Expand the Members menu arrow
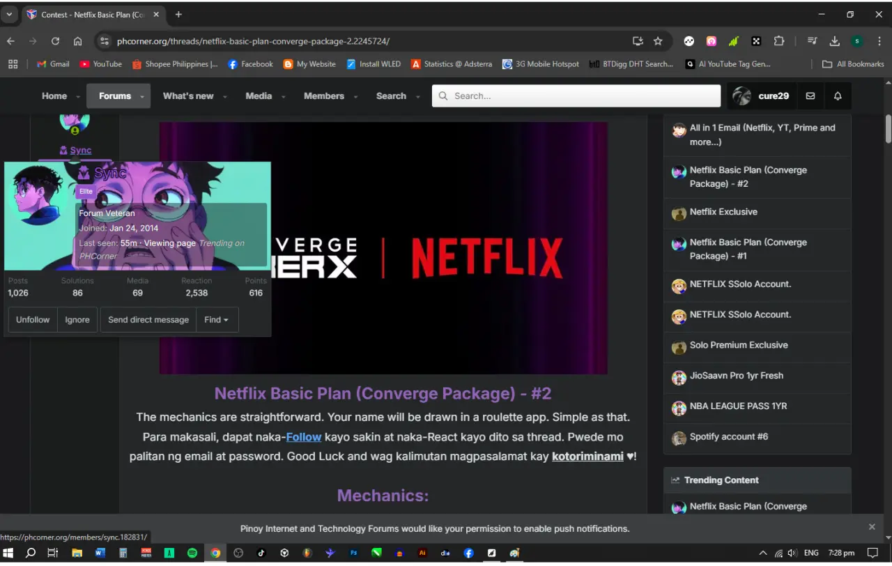The width and height of the screenshot is (892, 566). pos(355,97)
